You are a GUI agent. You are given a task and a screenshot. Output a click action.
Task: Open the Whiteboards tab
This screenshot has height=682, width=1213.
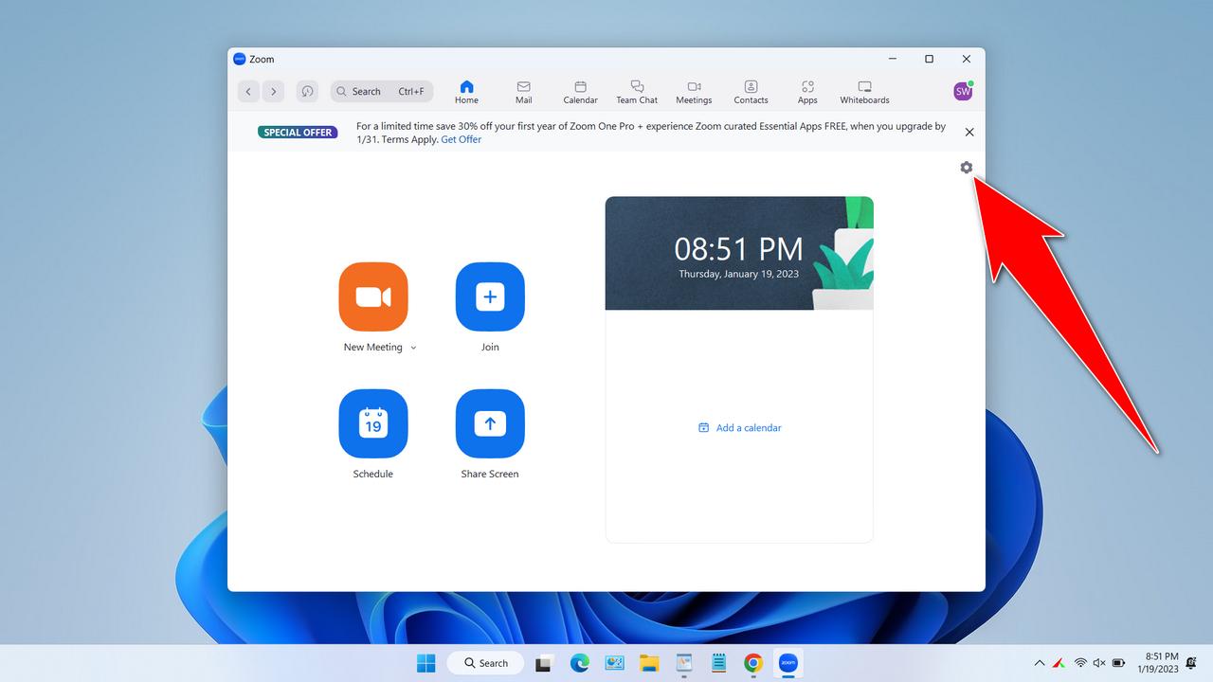click(x=864, y=91)
